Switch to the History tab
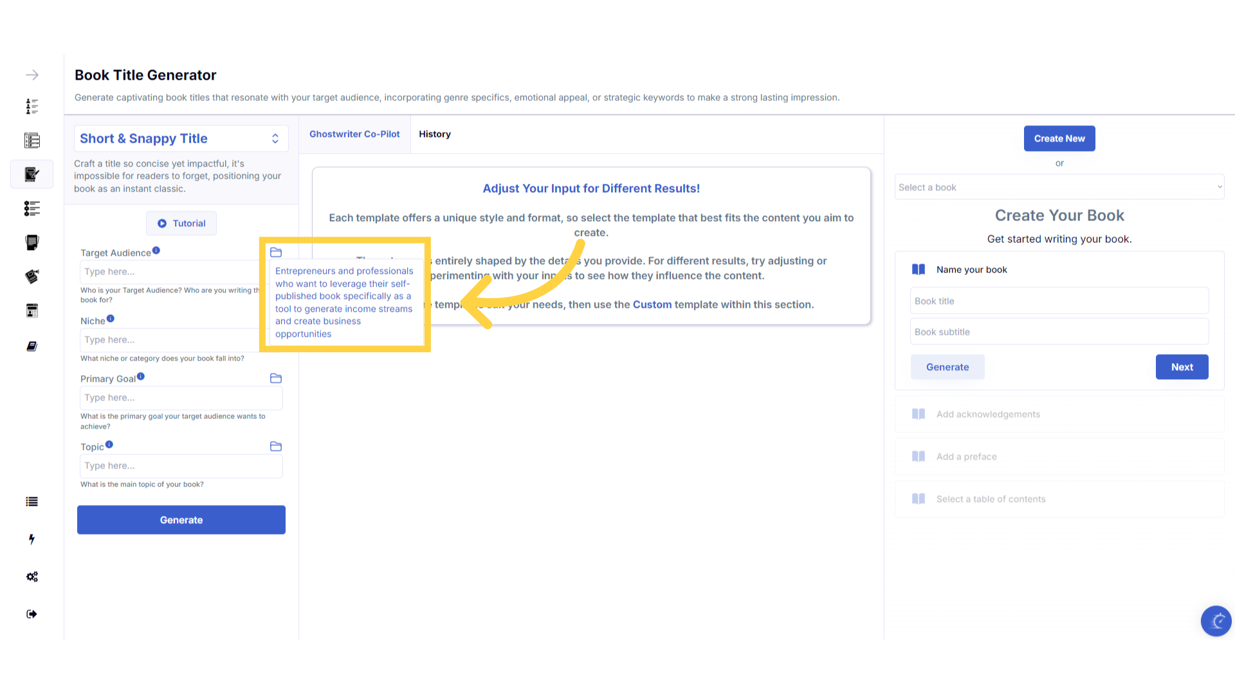1235x694 pixels. pos(435,134)
